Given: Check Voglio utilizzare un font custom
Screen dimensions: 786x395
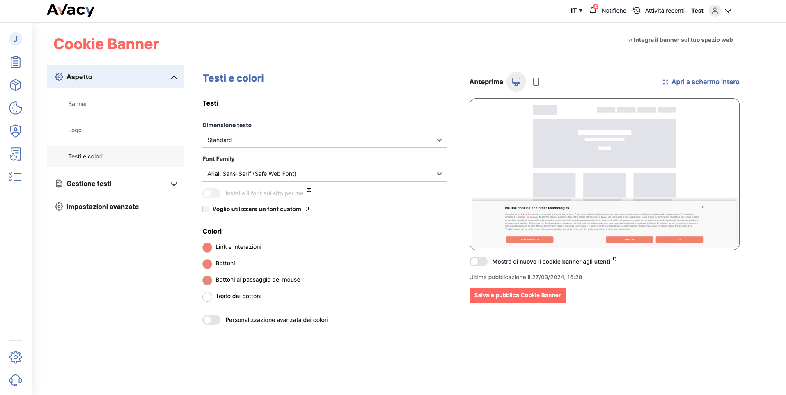Looking at the screenshot, I should [206, 209].
